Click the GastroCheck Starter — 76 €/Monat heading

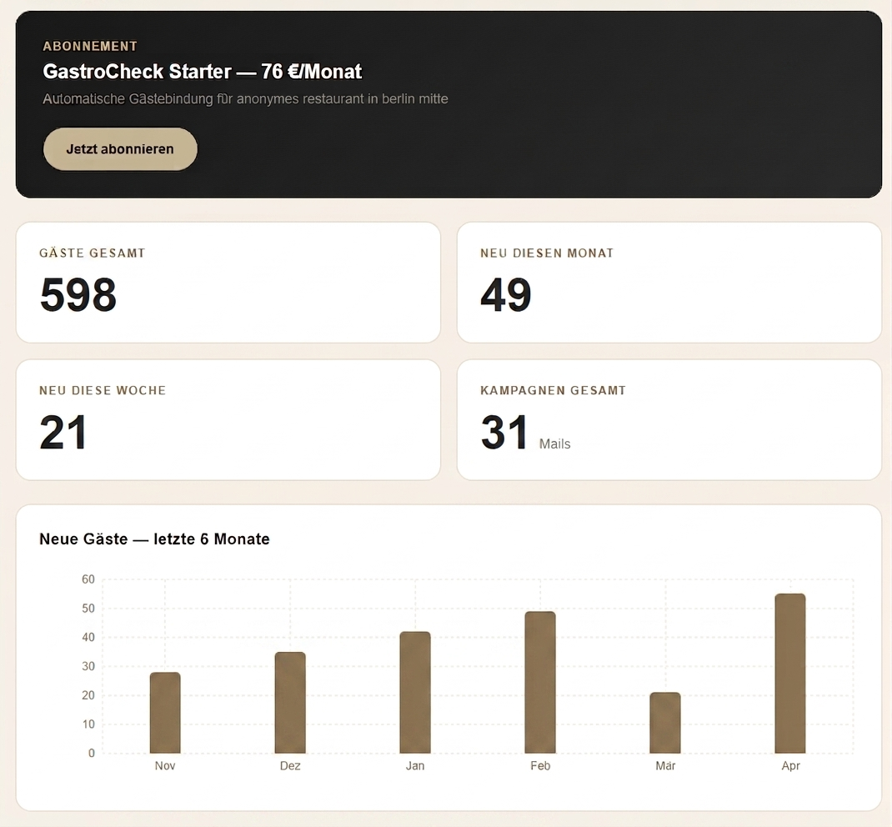coord(202,72)
